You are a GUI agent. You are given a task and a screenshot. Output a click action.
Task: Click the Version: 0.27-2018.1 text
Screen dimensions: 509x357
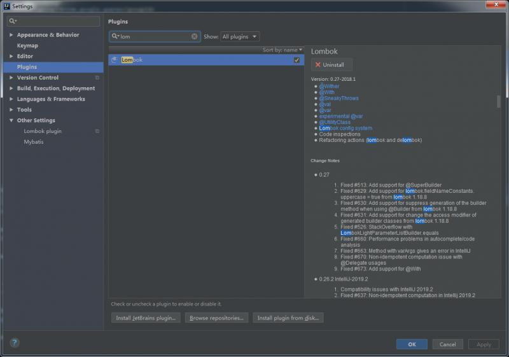point(333,79)
